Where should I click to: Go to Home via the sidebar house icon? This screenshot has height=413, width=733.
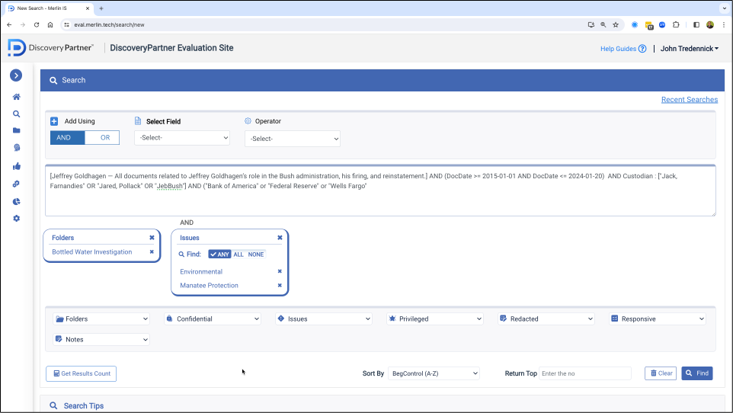click(x=16, y=97)
